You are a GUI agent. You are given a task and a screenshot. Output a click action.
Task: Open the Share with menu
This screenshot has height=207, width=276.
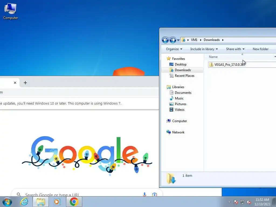pyautogui.click(x=235, y=49)
